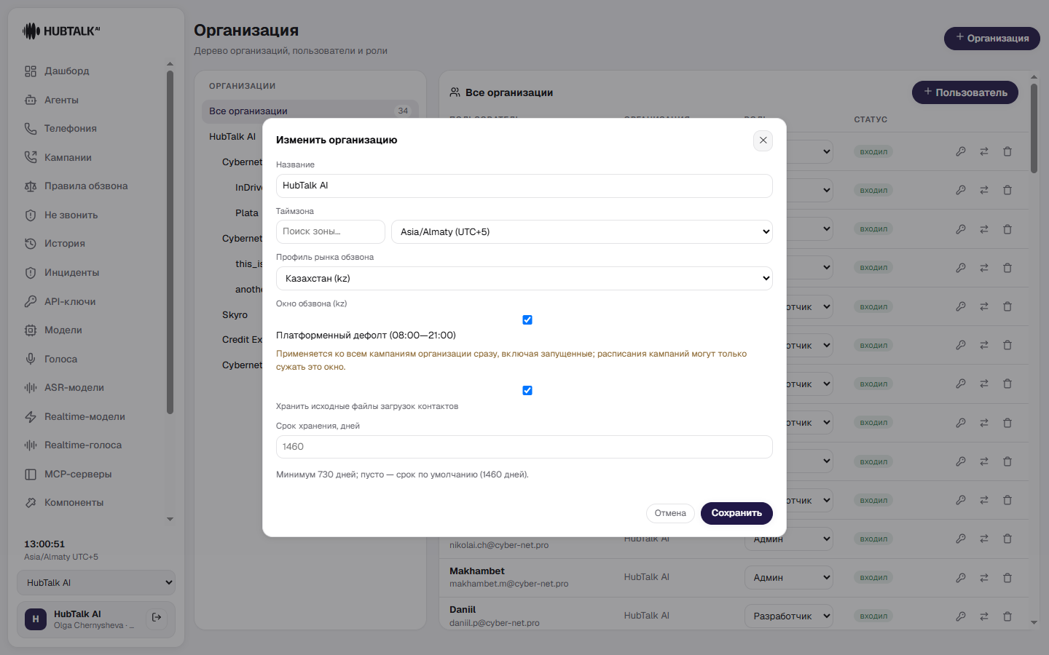Select HubTalk AI in the organizations tree
This screenshot has width=1049, height=655.
click(x=232, y=137)
